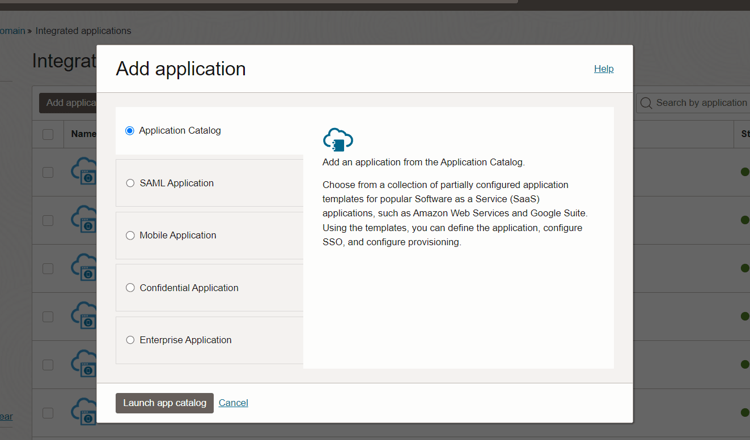The image size is (750, 440).
Task: Click the Cancel link
Action: 233,403
